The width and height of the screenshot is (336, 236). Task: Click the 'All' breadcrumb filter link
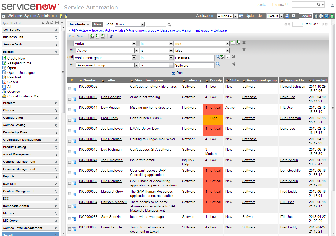pos(73,30)
